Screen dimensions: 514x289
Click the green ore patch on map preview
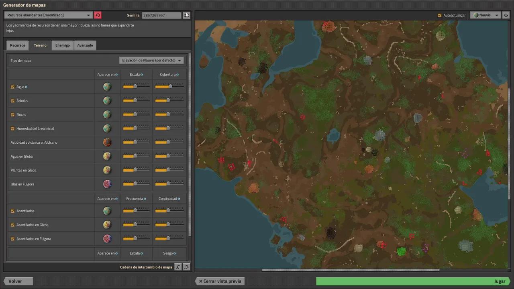point(401,252)
